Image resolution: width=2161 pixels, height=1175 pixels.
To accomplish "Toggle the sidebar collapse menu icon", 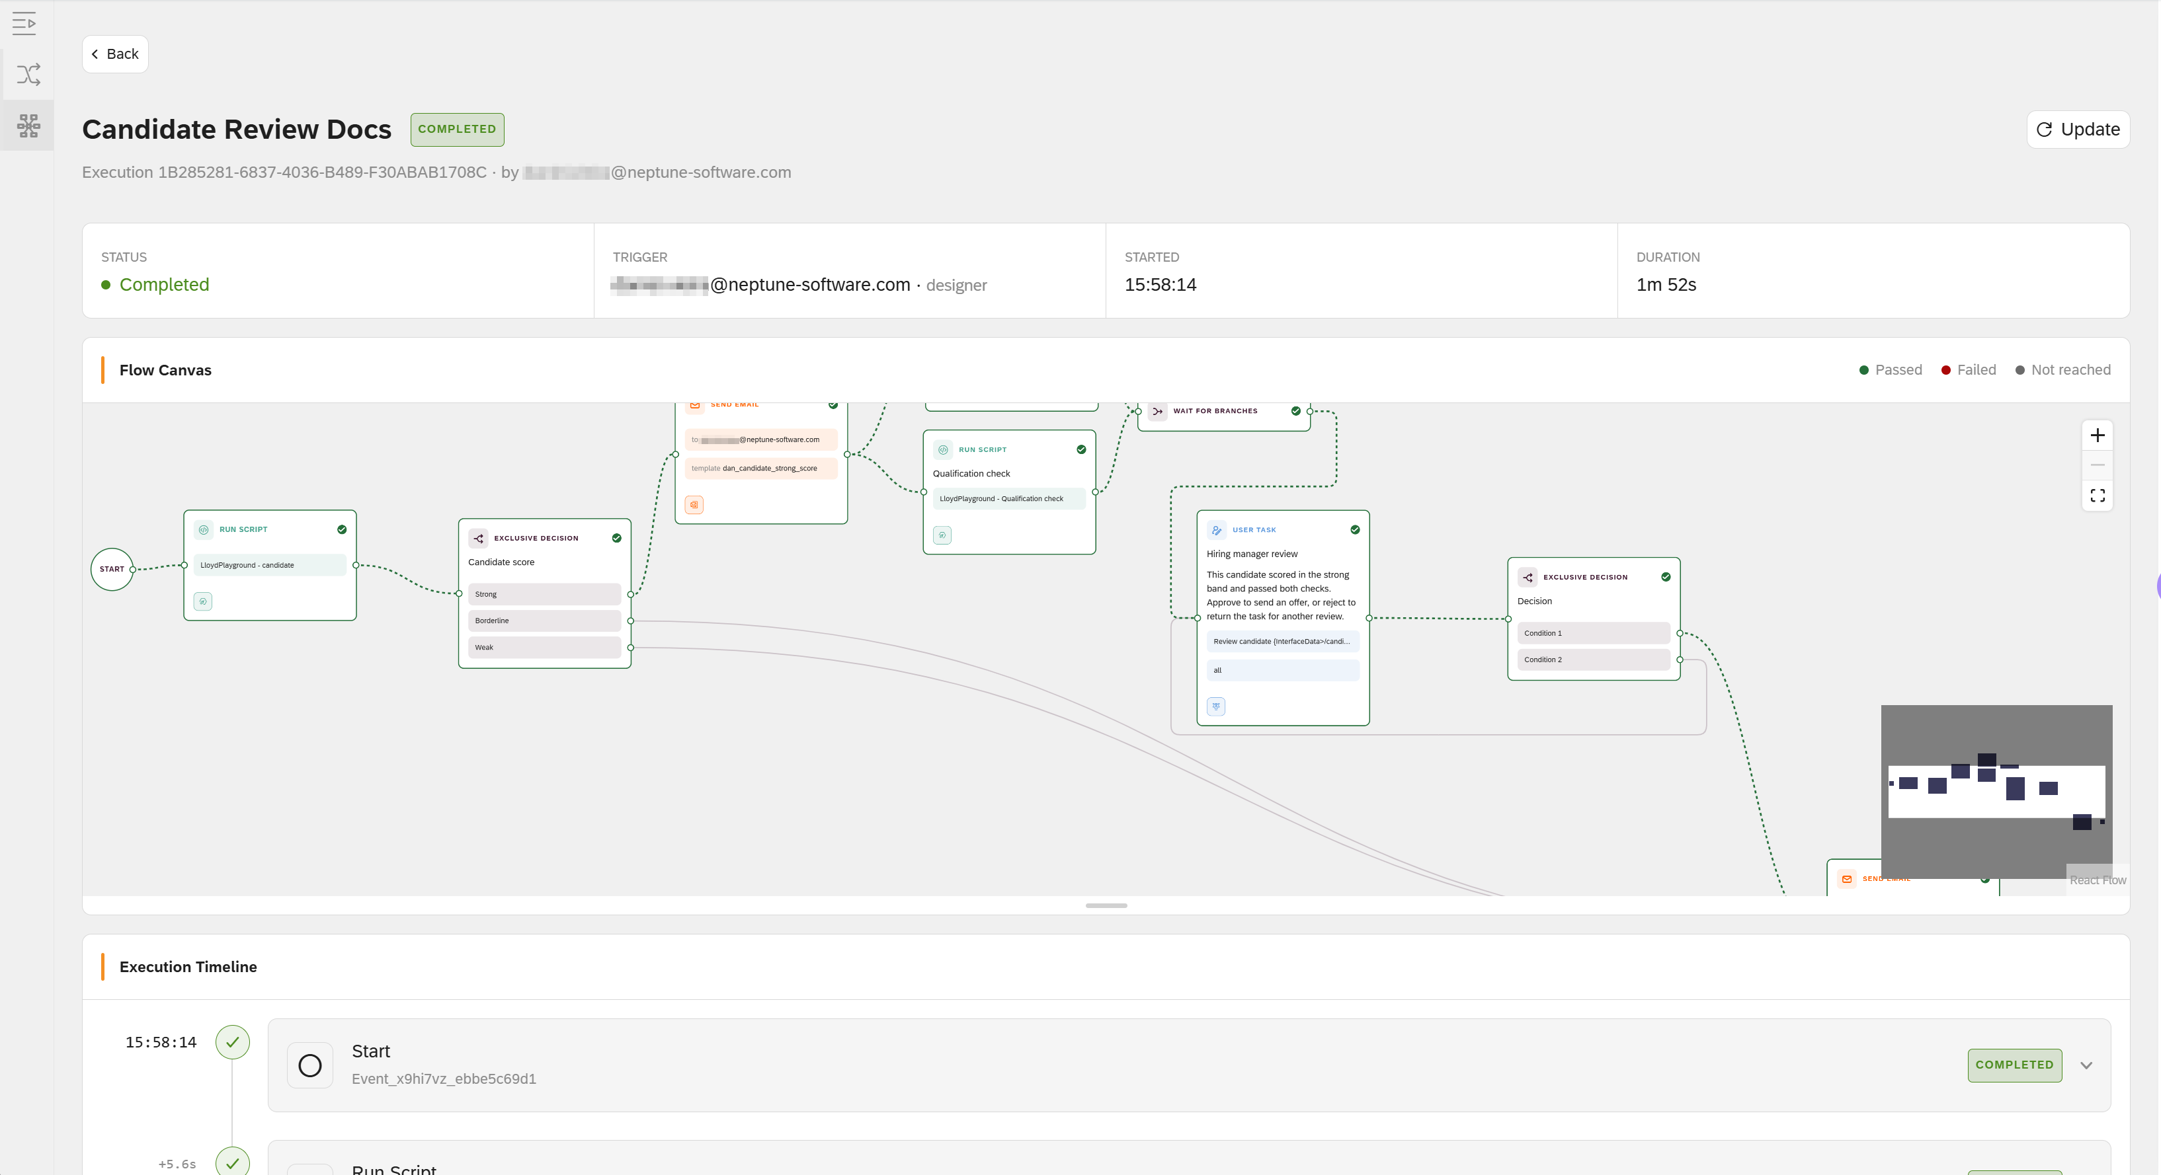I will pos(24,24).
